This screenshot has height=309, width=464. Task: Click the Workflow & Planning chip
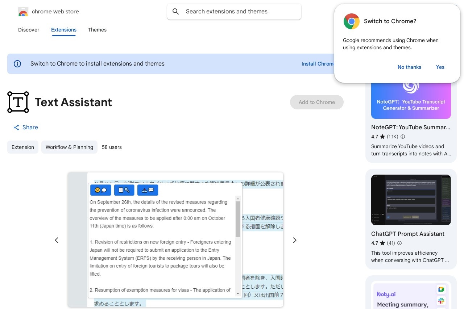coord(69,147)
